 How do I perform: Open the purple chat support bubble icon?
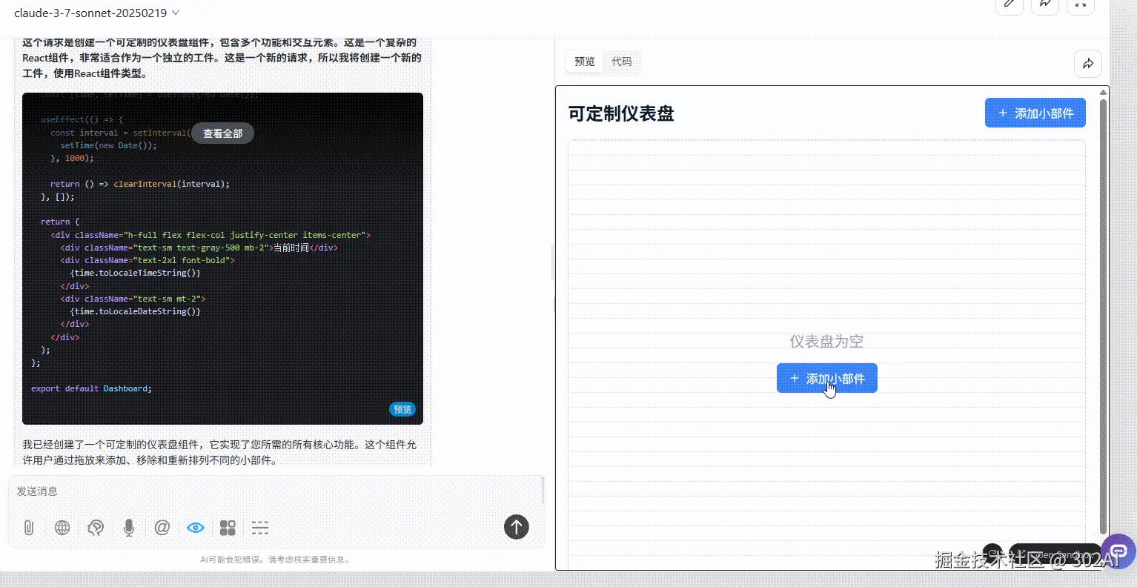(1118, 552)
